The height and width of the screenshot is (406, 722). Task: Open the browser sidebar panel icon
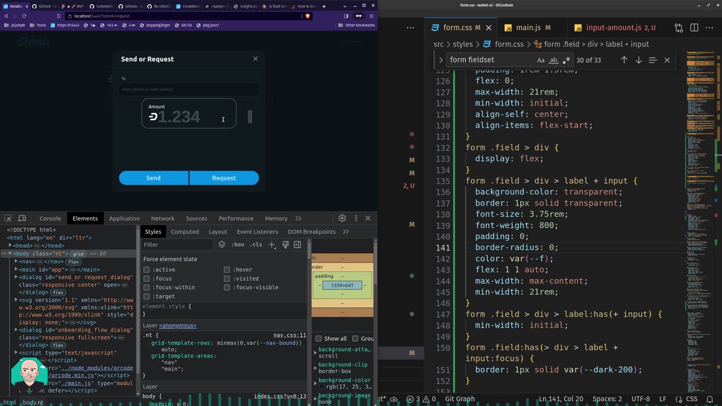tap(346, 16)
